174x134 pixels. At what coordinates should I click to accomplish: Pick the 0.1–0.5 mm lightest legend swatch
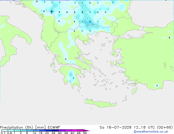5,130
